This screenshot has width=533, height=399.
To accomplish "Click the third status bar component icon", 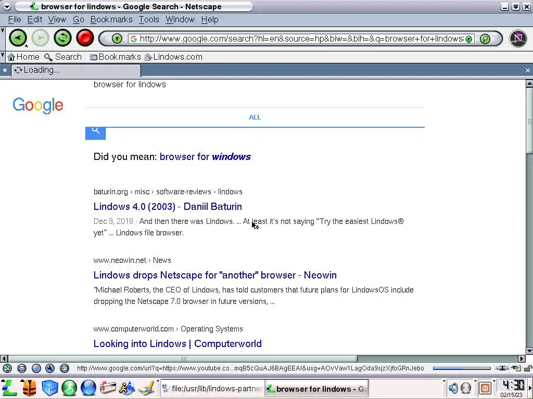I will click(x=36, y=368).
